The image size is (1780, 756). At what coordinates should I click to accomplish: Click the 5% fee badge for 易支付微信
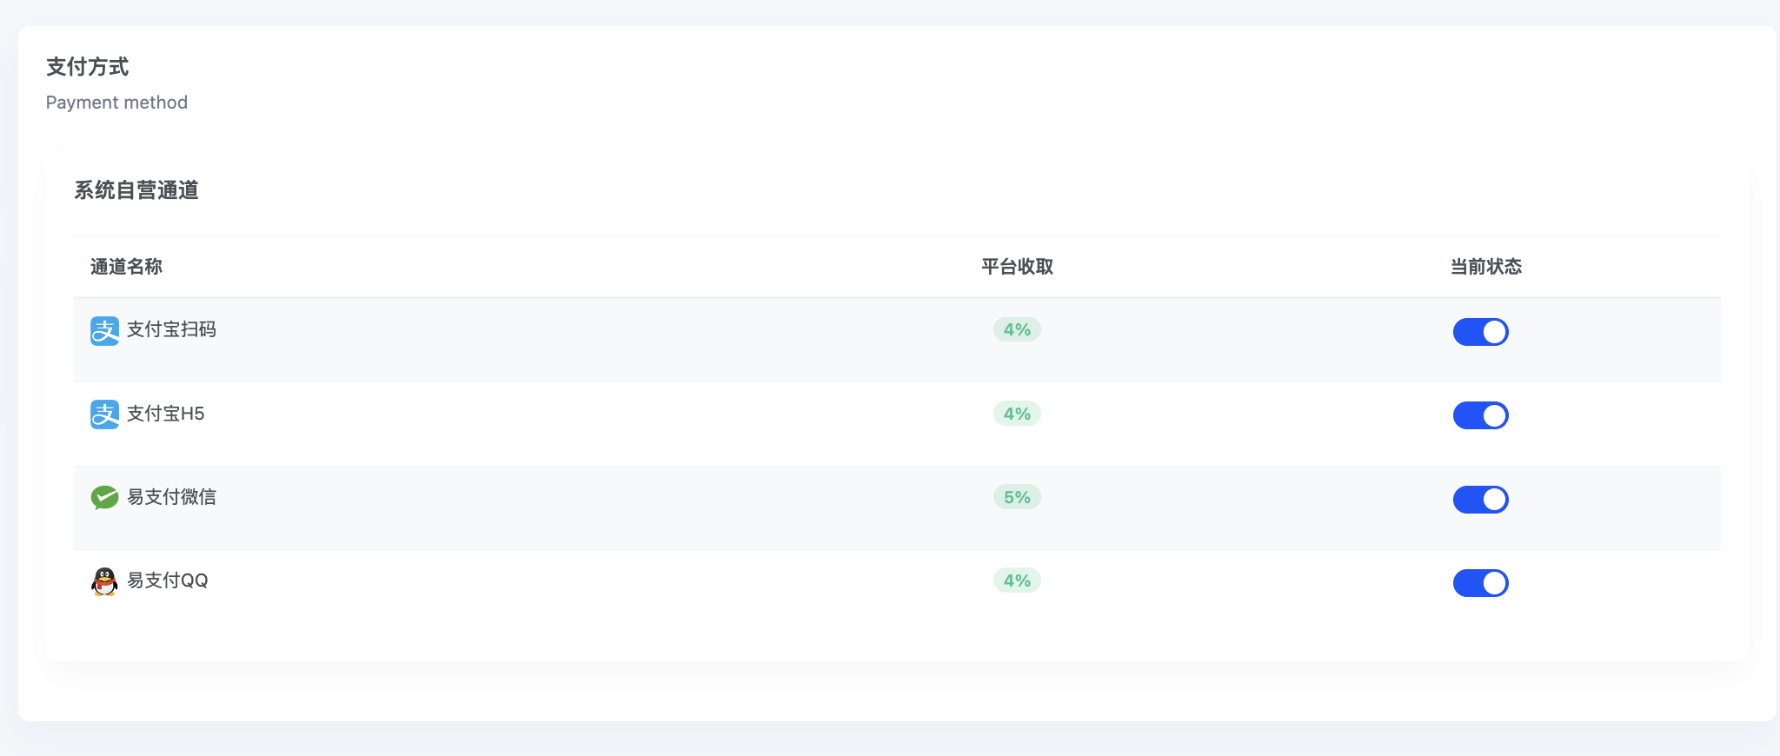click(1017, 497)
